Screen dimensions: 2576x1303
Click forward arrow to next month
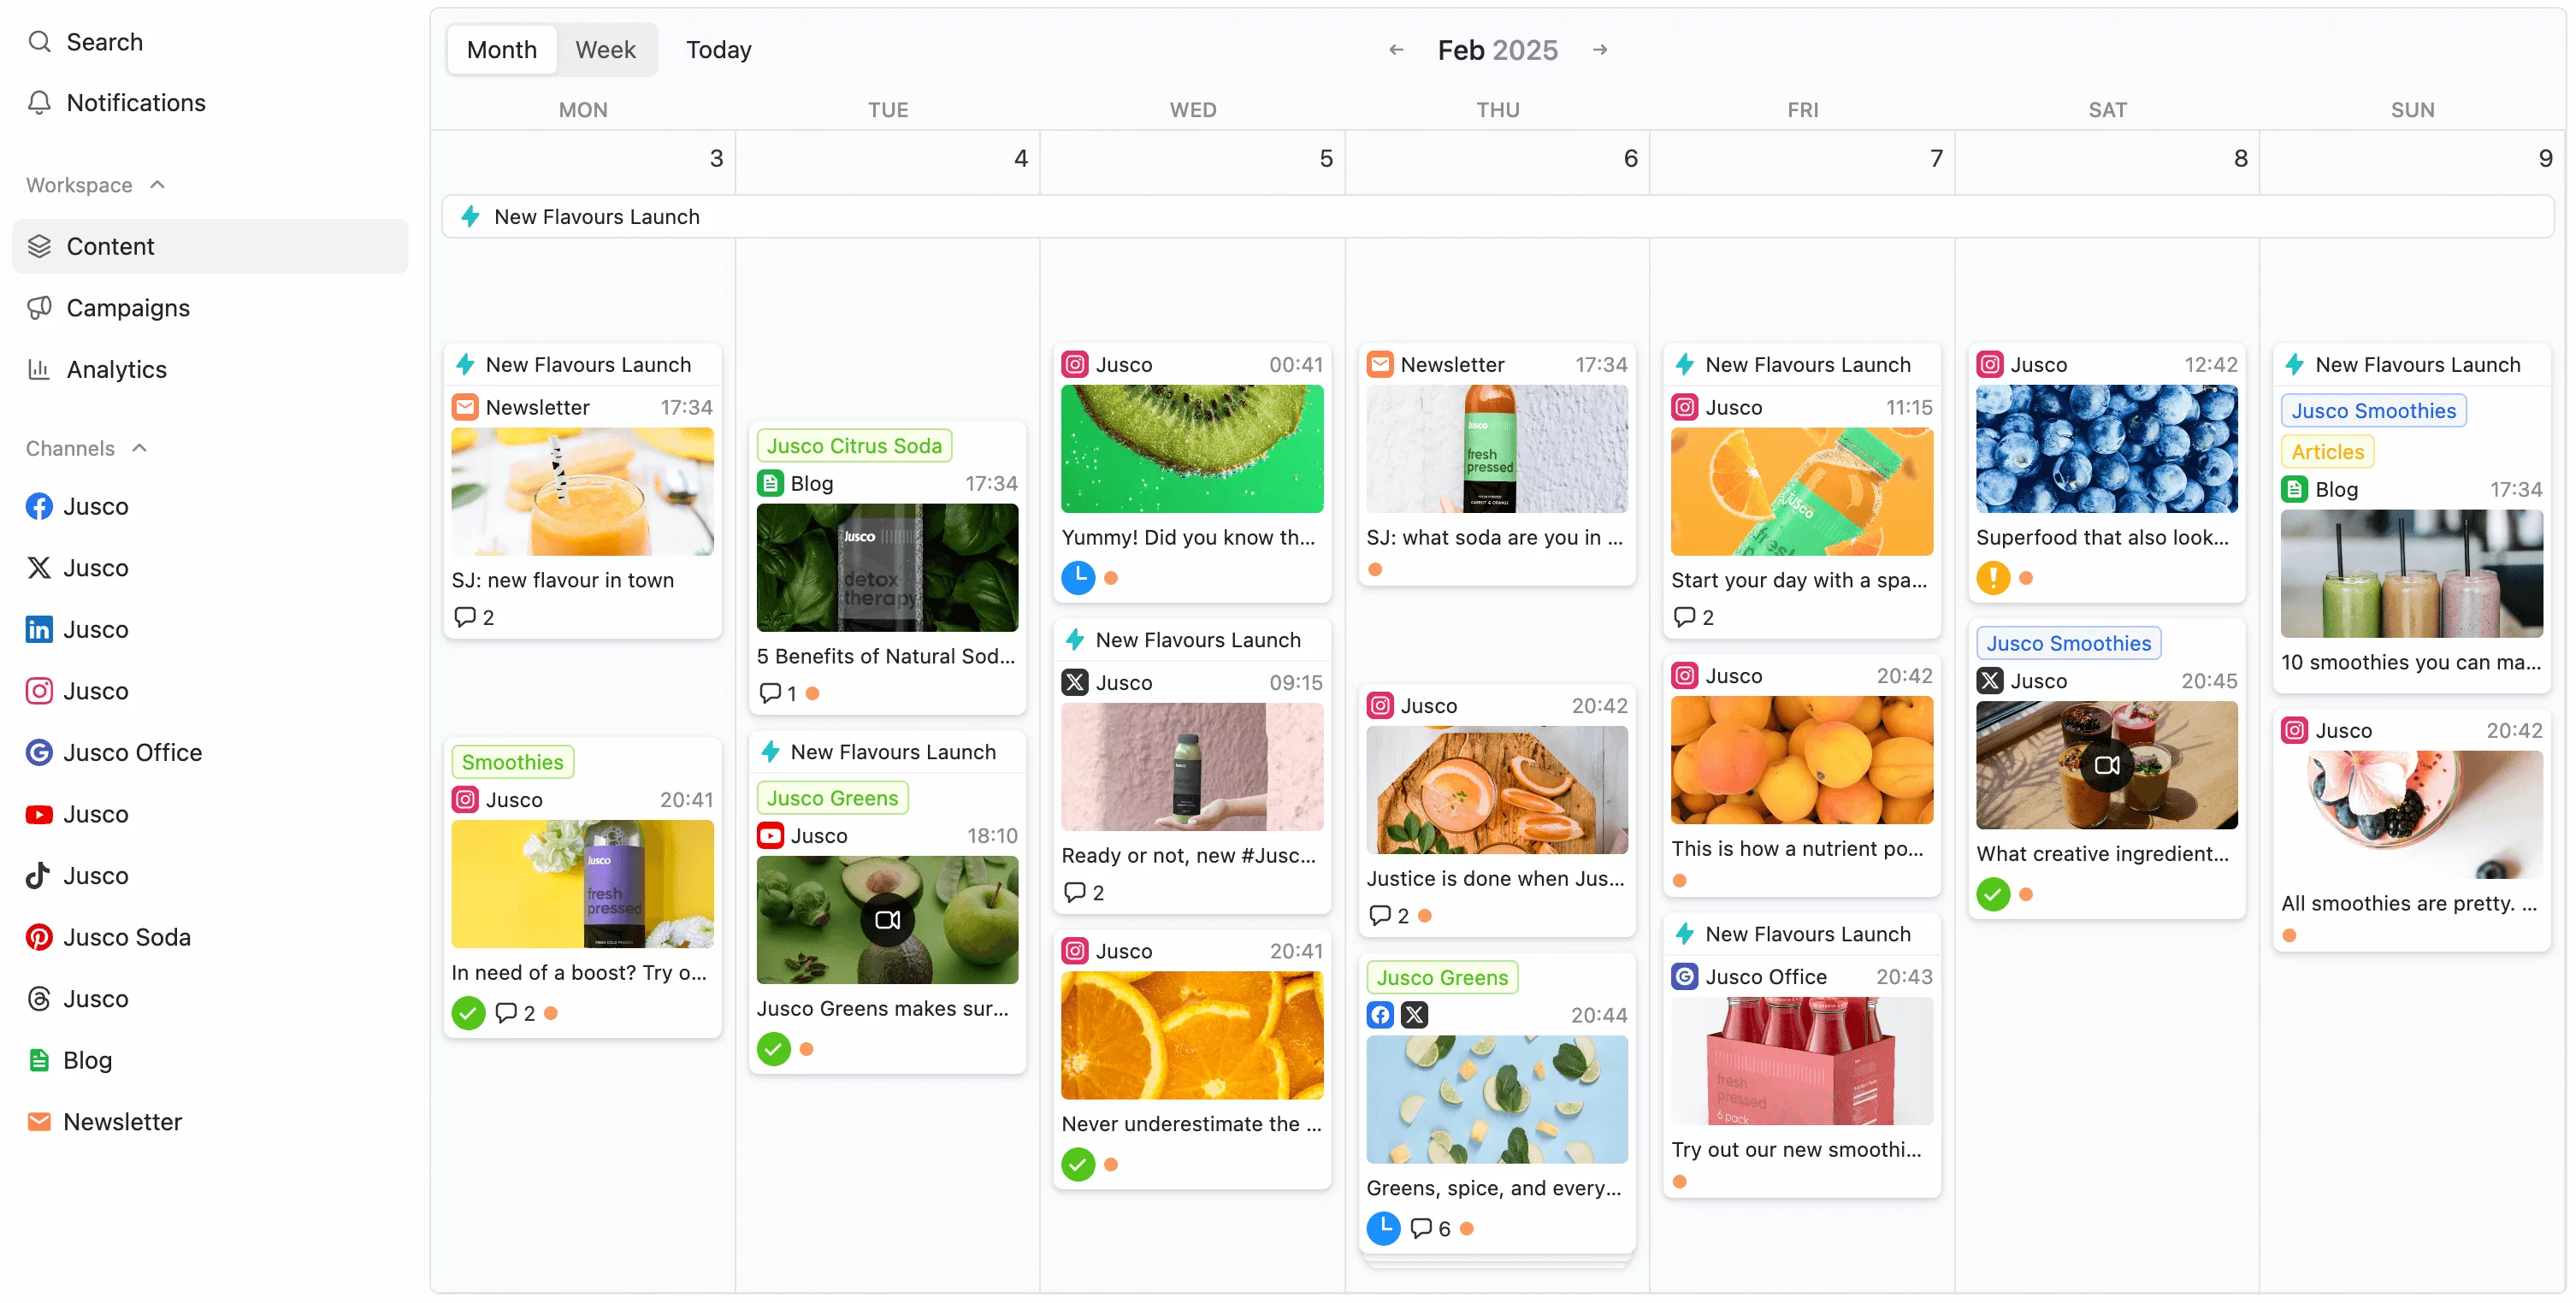1600,48
